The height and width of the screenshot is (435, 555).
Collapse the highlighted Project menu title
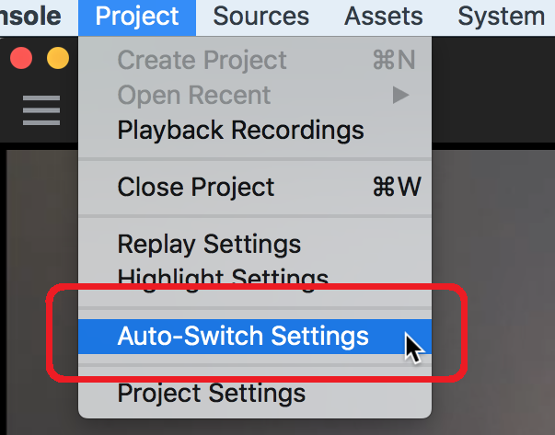tap(137, 17)
